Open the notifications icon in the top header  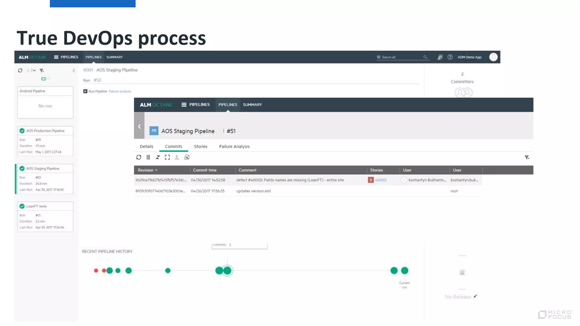[x=440, y=57]
